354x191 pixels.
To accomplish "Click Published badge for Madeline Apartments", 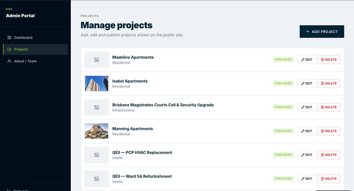I will pyautogui.click(x=283, y=60).
